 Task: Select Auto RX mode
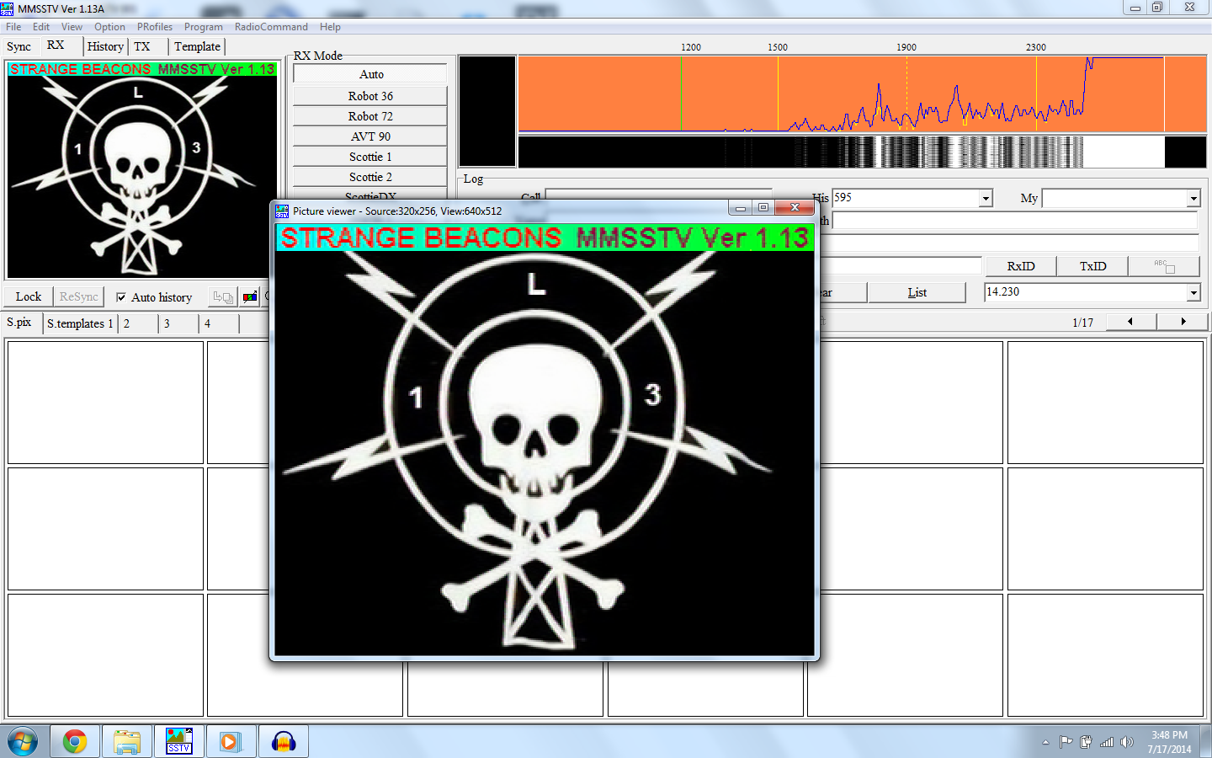(370, 74)
